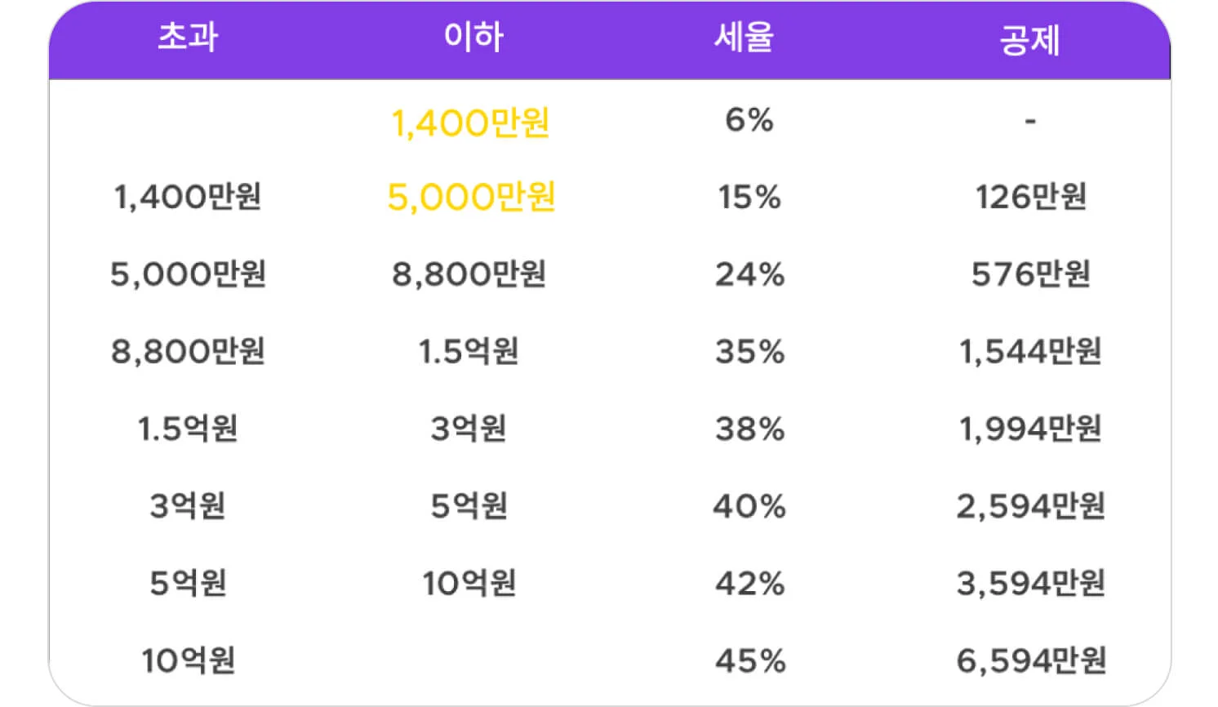This screenshot has width=1218, height=707.
Task: Select the 6% tax rate cell
Action: point(749,120)
